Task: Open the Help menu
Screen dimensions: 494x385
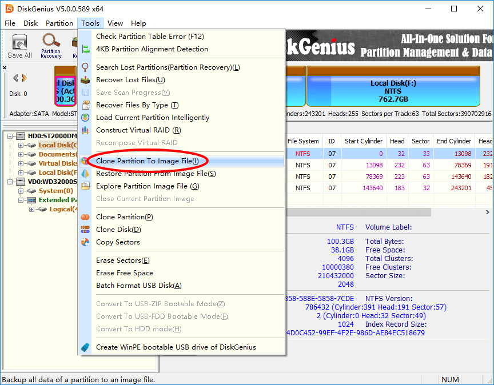Action: [138, 23]
